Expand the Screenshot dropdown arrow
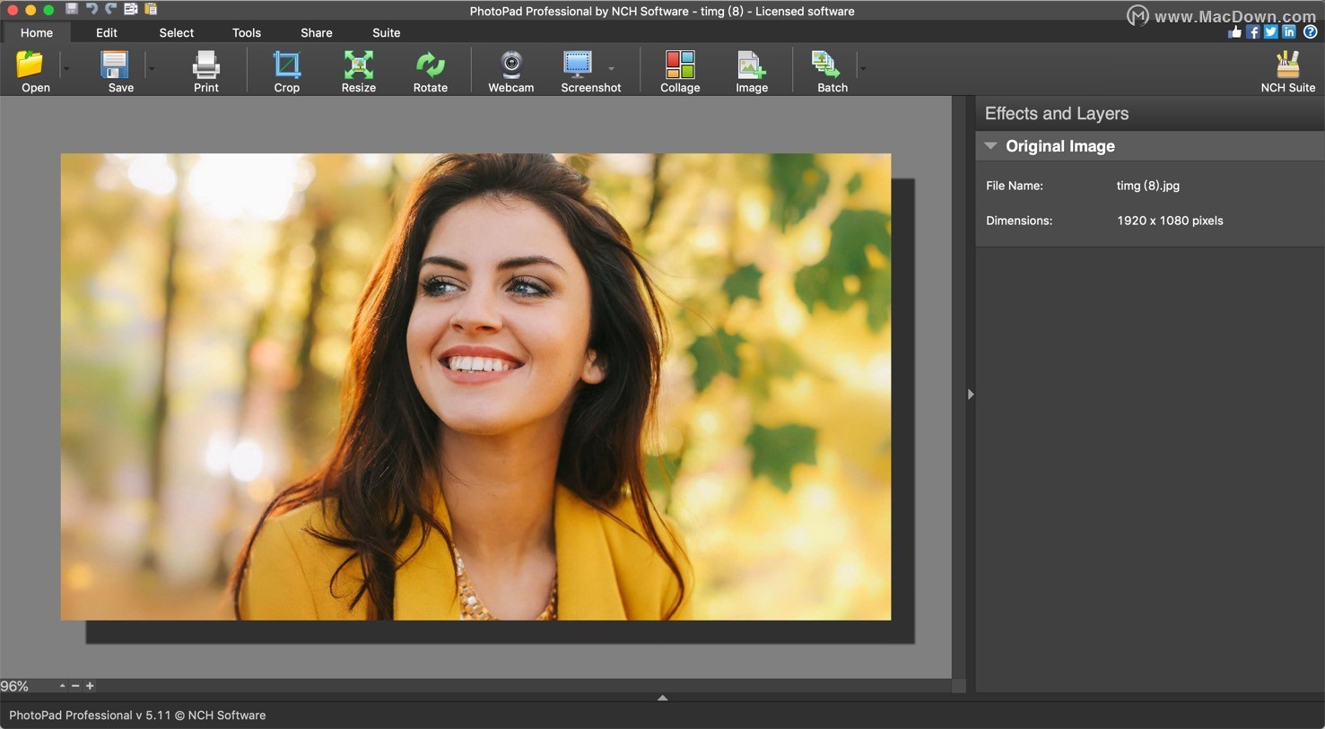This screenshot has height=729, width=1325. (x=611, y=68)
